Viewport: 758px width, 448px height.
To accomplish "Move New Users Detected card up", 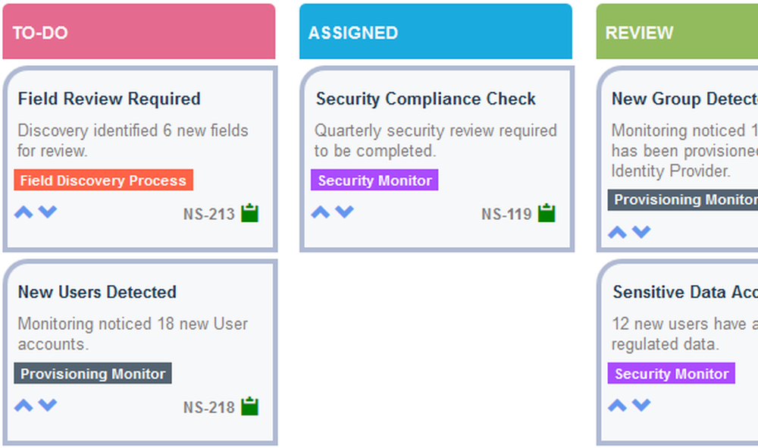I will (x=23, y=405).
